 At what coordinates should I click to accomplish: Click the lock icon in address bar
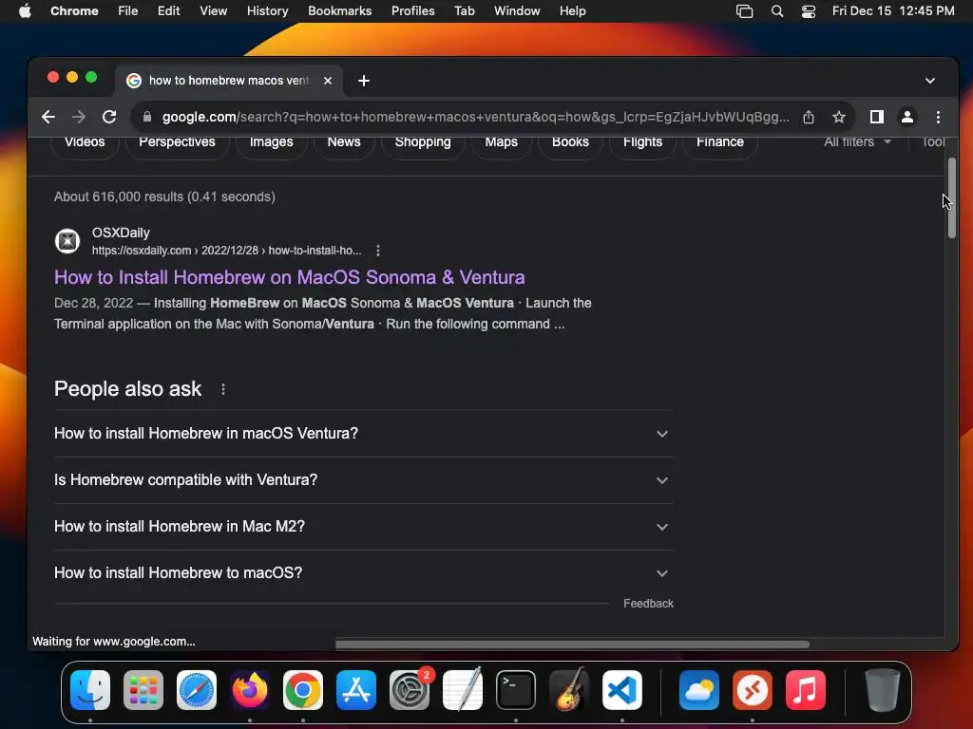pos(147,117)
